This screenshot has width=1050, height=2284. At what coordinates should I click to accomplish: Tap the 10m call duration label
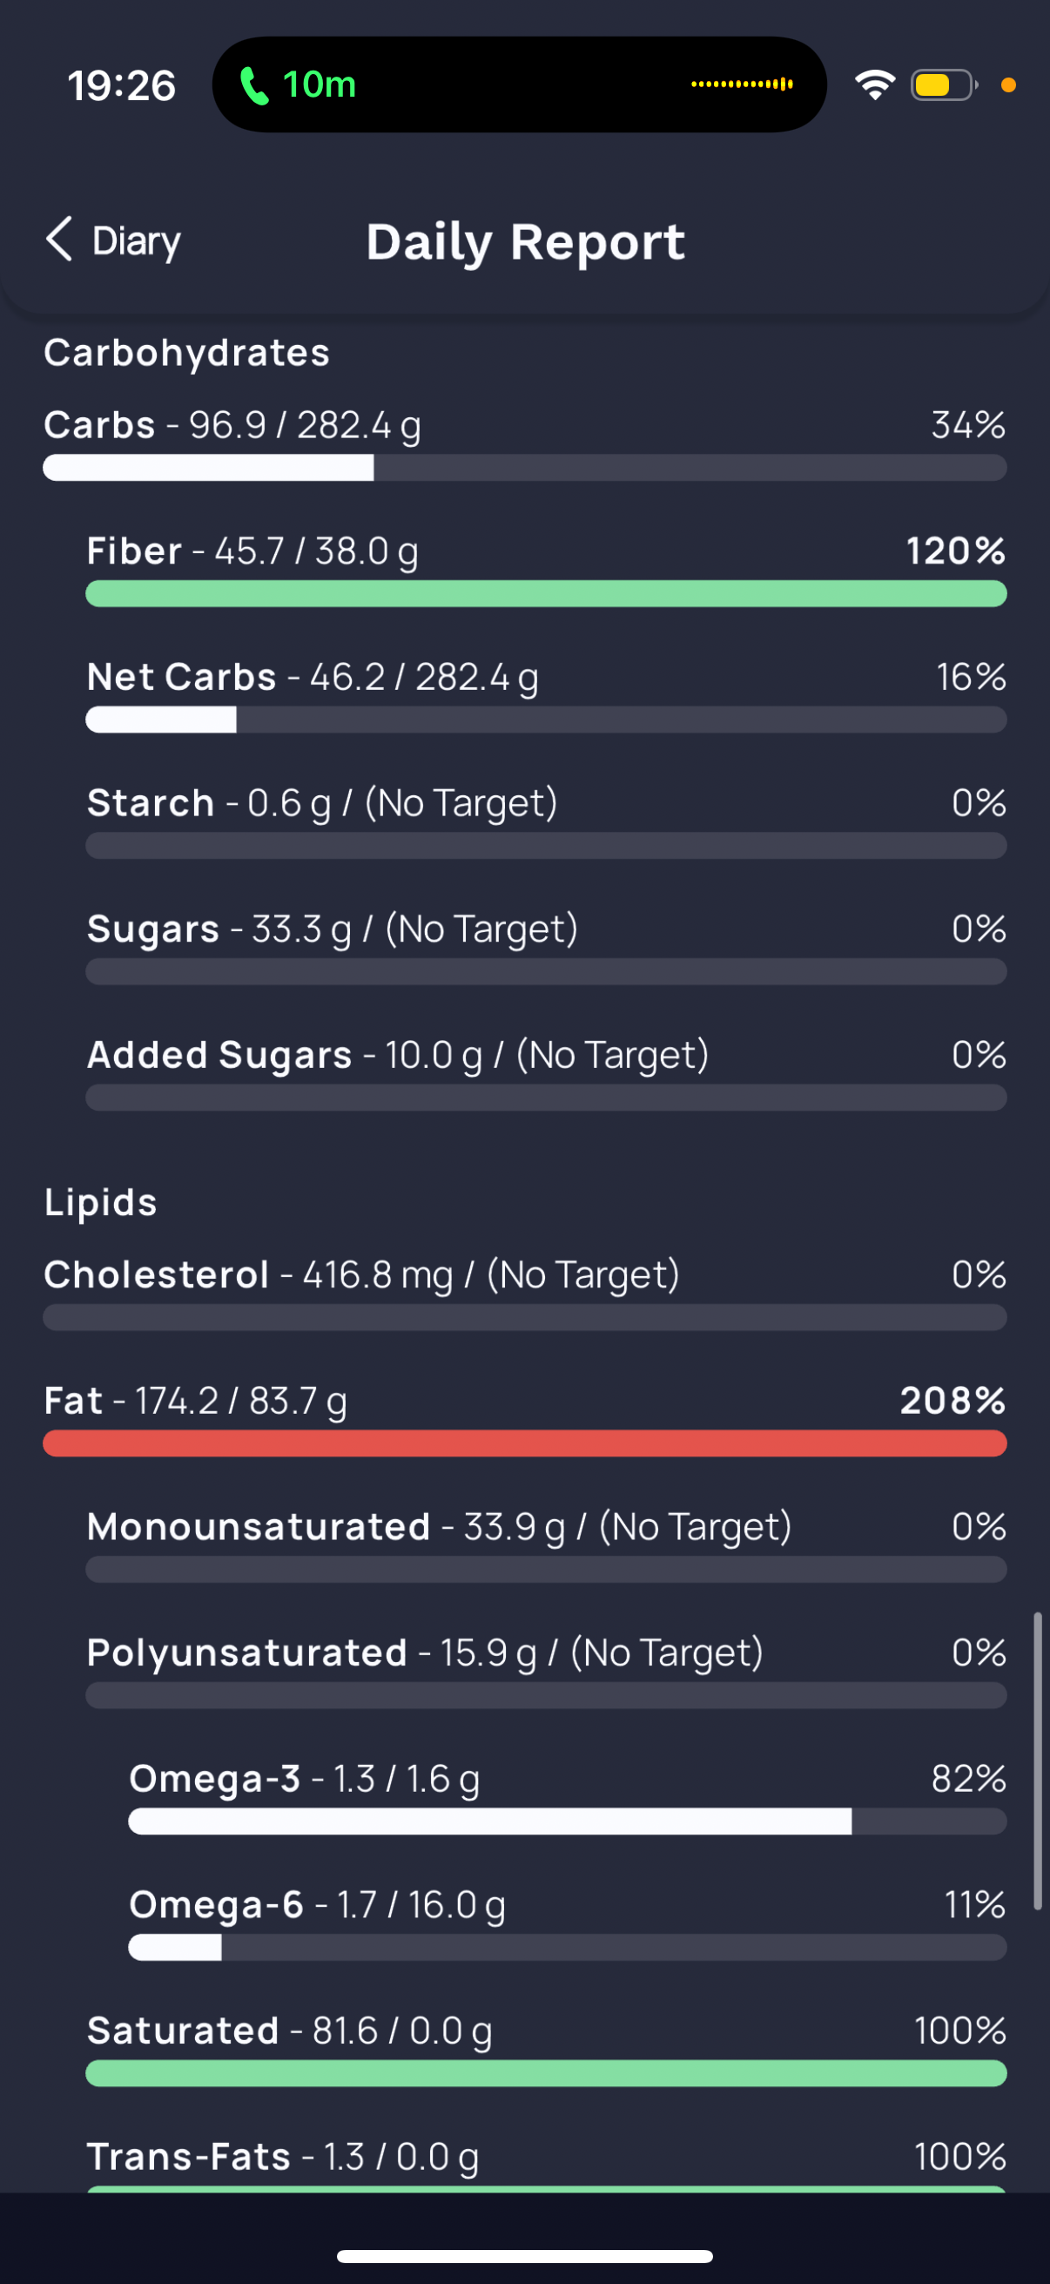pos(319,85)
